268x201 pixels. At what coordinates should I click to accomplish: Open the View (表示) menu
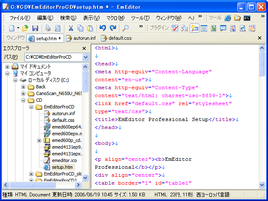91,18
